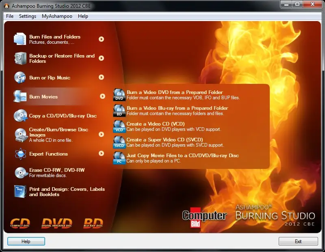Open the File menu
325x252 pixels.
10,16
